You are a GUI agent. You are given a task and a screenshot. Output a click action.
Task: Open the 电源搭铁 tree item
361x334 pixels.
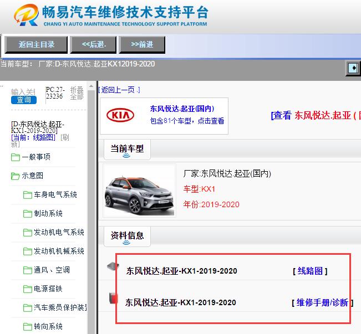click(48, 289)
